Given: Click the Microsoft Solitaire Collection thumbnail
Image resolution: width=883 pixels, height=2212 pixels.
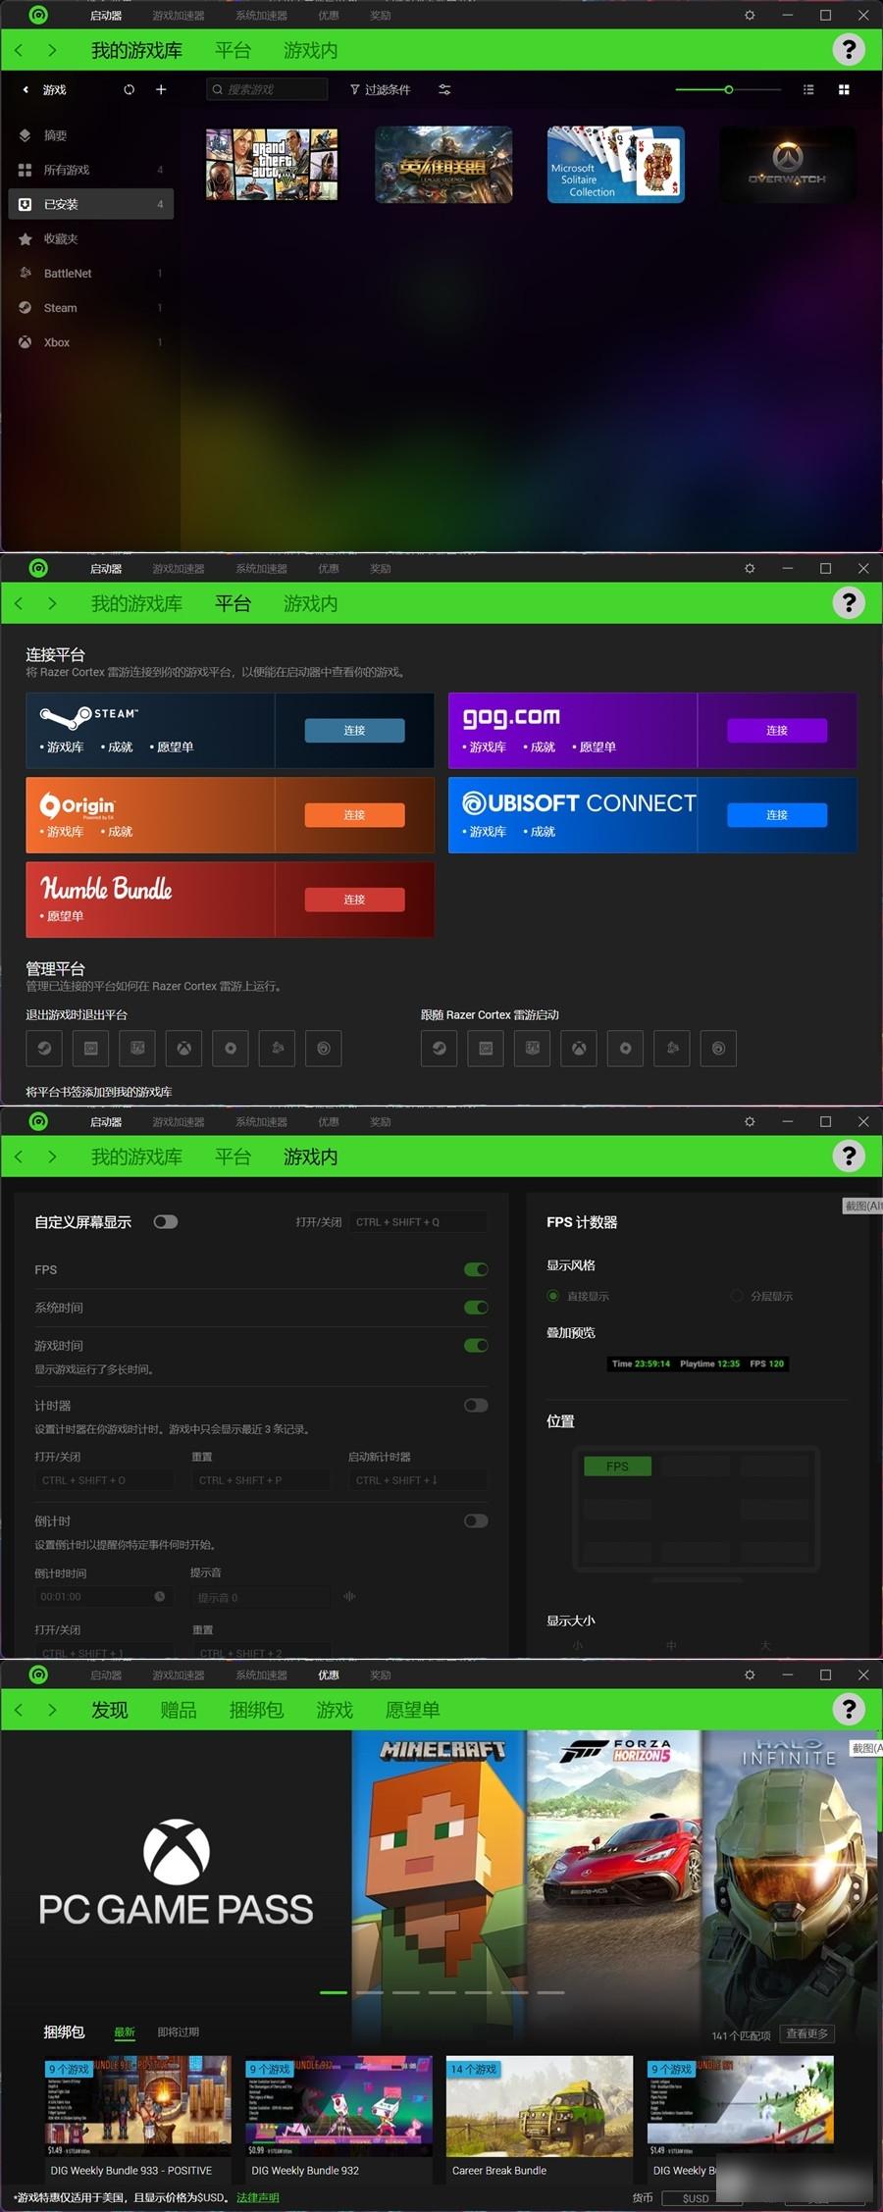Looking at the screenshot, I should [x=615, y=165].
